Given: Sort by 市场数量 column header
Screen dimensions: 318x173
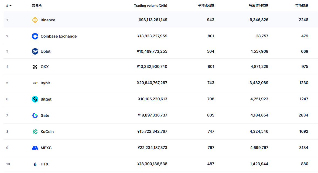Looking at the screenshot, I should point(302,5).
